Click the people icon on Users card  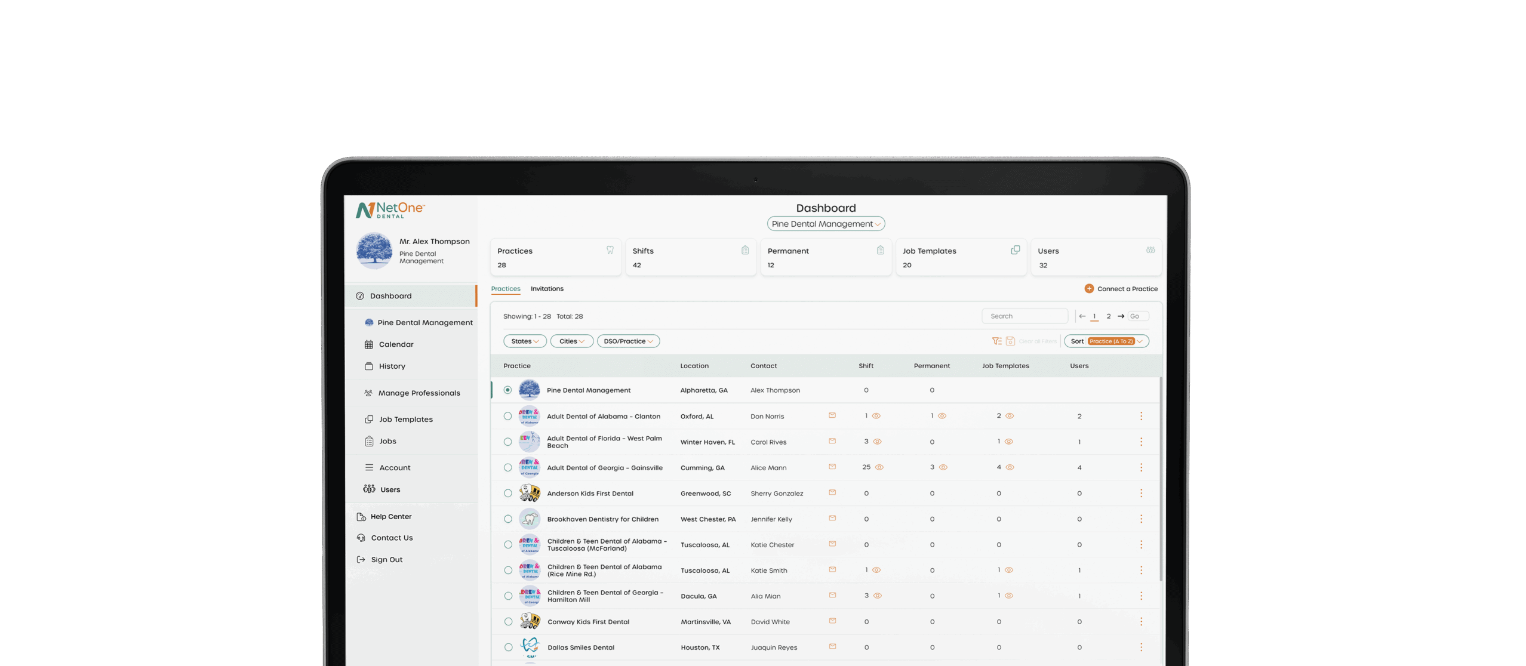click(1150, 250)
